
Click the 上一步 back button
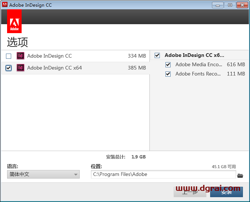click(190, 192)
